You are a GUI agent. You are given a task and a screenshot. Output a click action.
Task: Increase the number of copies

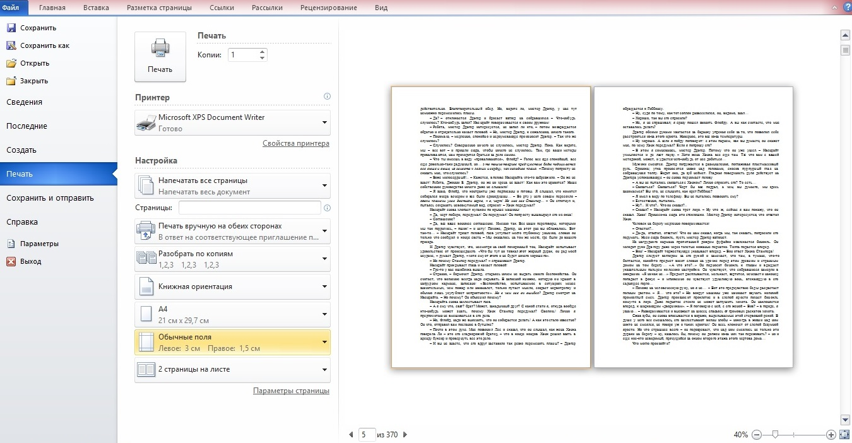pyautogui.click(x=262, y=52)
